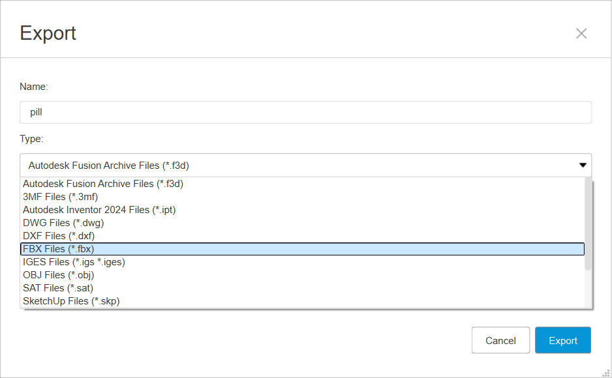This screenshot has width=612, height=378.
Task: Open the Type dropdown arrow
Action: [x=583, y=166]
